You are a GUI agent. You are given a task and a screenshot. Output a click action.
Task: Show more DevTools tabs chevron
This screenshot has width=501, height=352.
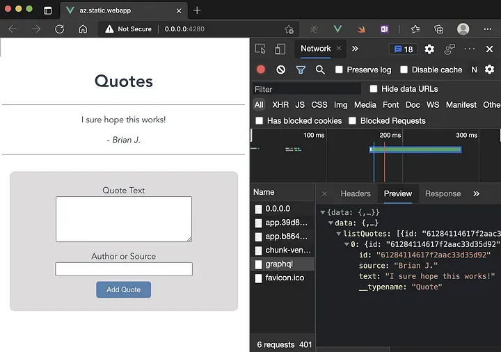[355, 49]
